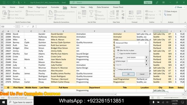The width and height of the screenshot is (187, 105).
Task: Clear the applied filter
Action: point(98,12)
